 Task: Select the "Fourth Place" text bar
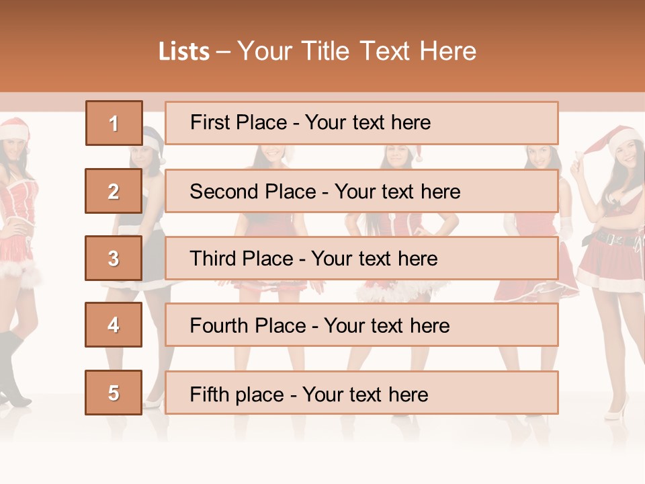361,325
